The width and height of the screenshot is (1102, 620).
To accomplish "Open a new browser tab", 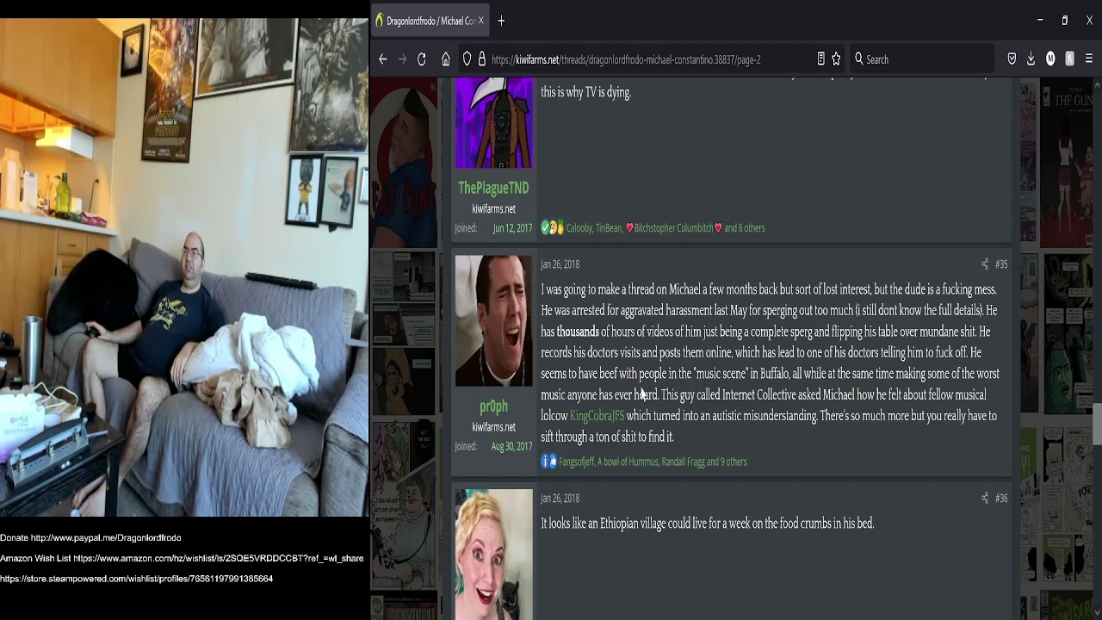I will 501,21.
